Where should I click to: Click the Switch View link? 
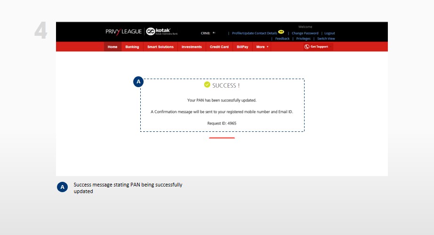tap(326, 39)
